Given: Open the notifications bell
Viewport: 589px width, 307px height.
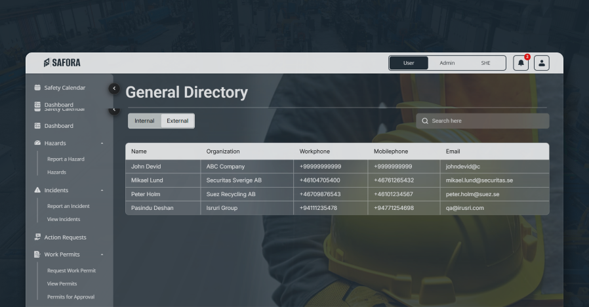Looking at the screenshot, I should [521, 63].
